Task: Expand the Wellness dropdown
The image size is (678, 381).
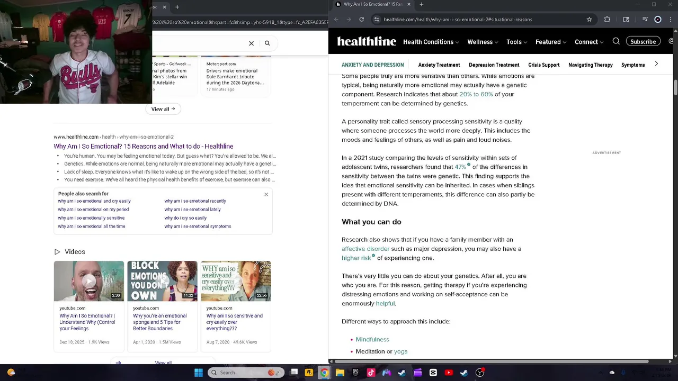Action: click(483, 42)
